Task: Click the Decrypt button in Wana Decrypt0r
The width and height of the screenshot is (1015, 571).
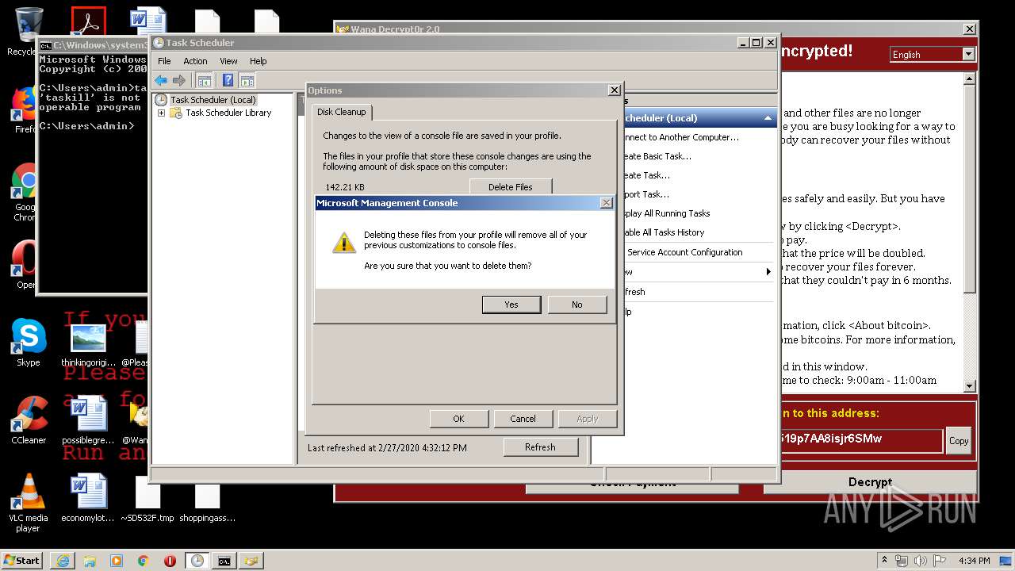Action: (870, 482)
